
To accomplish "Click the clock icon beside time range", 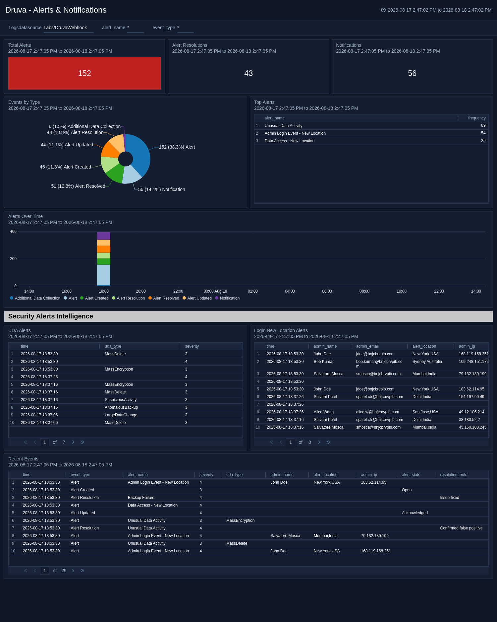I will pyautogui.click(x=383, y=10).
